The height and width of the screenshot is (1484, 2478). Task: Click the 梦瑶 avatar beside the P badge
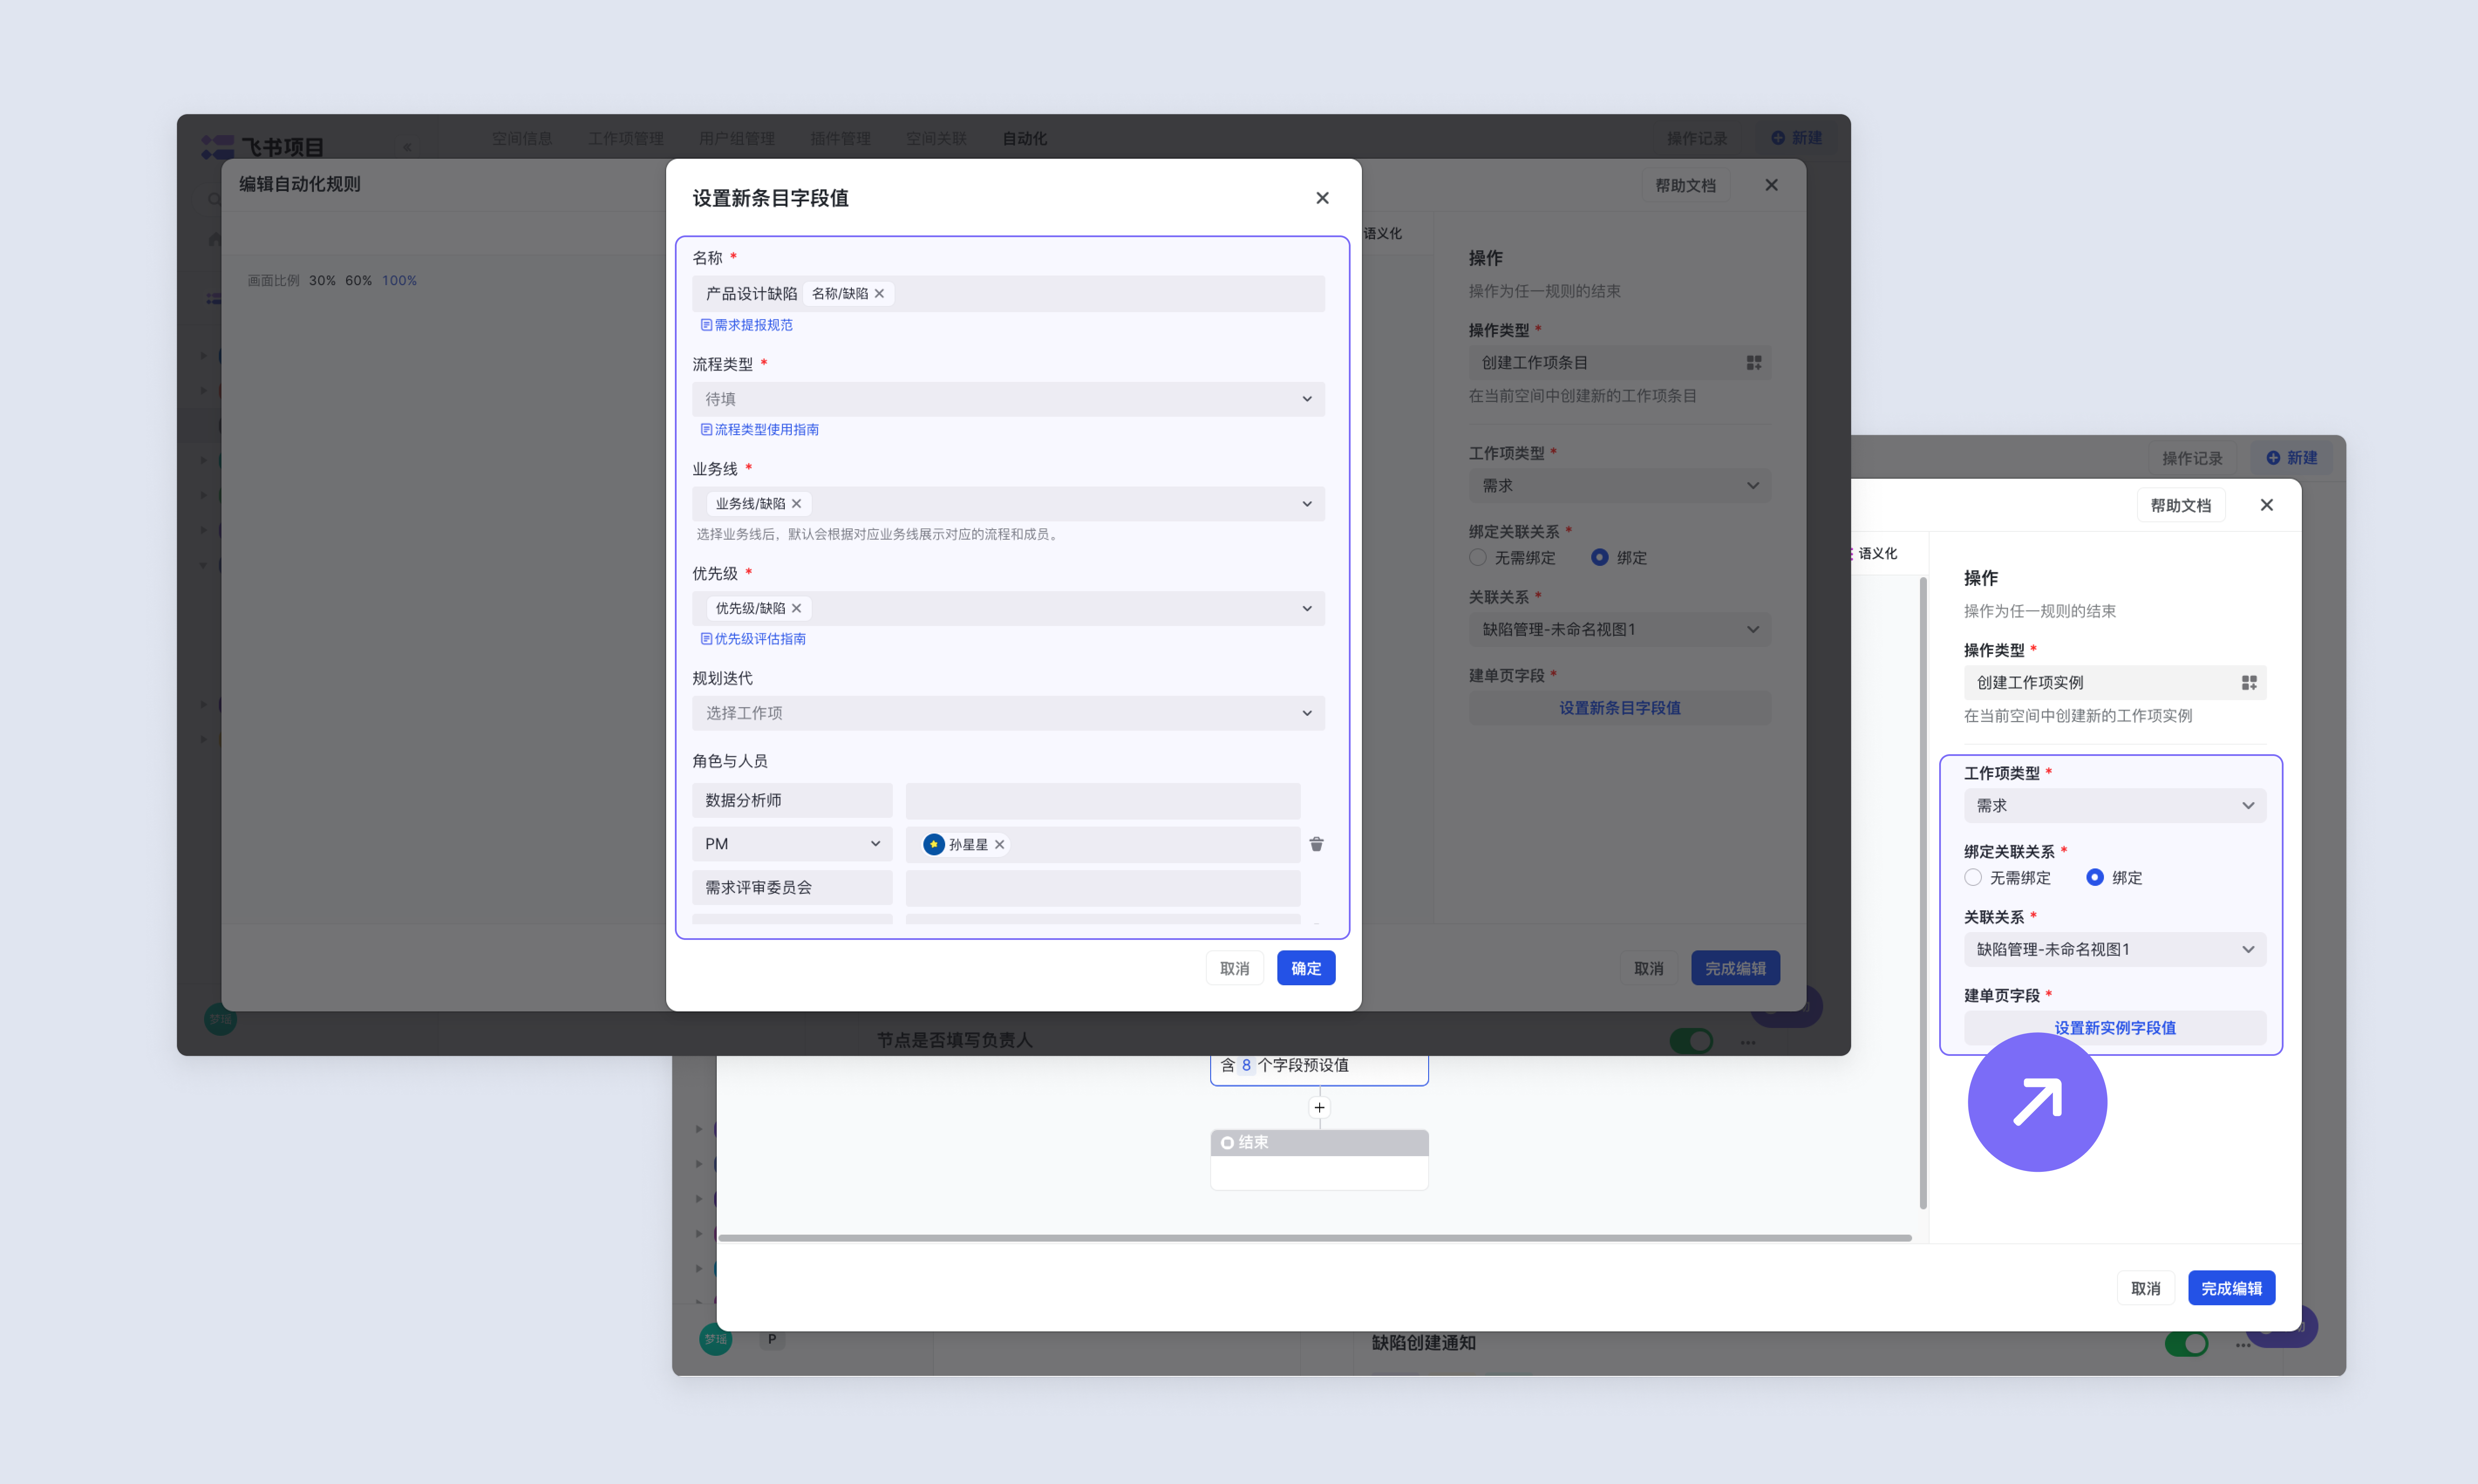pyautogui.click(x=715, y=1339)
